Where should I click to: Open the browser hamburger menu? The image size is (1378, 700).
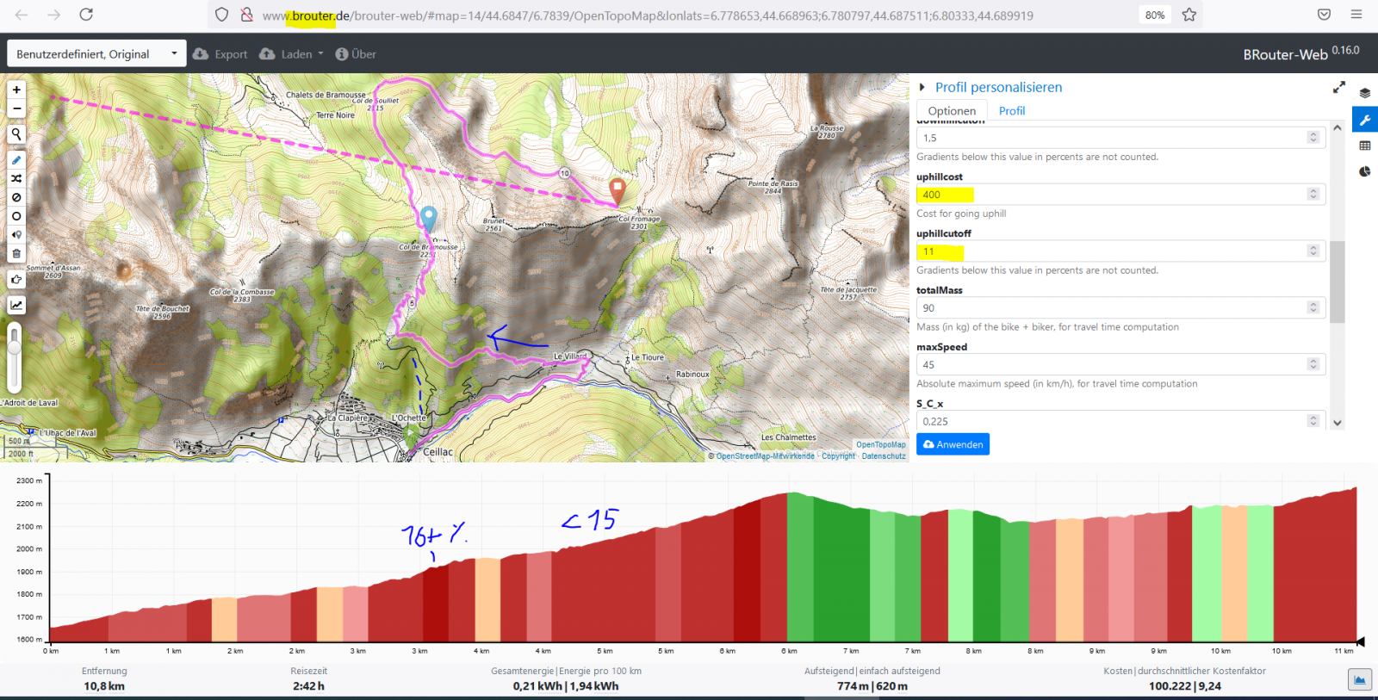pos(1356,15)
